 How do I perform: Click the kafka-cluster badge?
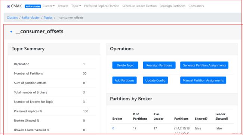[x=33, y=6]
